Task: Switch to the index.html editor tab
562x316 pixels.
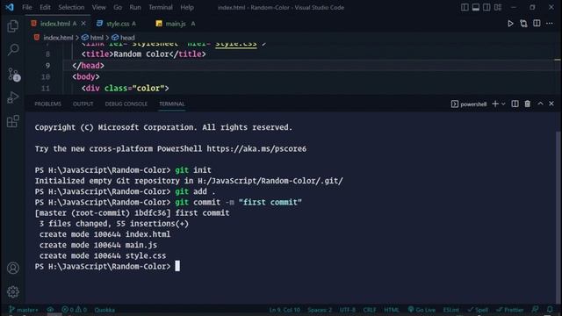Action: point(59,24)
